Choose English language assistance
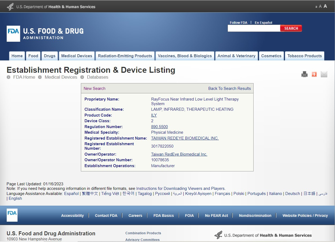This screenshot has height=242, width=335. 15,198
